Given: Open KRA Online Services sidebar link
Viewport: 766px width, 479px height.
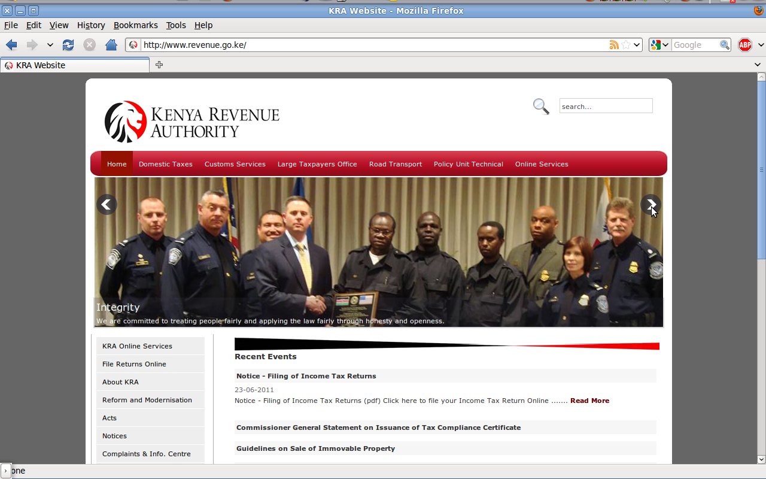Looking at the screenshot, I should (x=150, y=346).
